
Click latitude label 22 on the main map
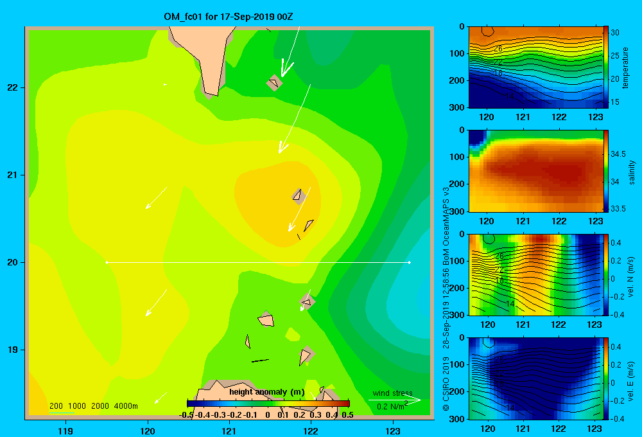click(13, 88)
